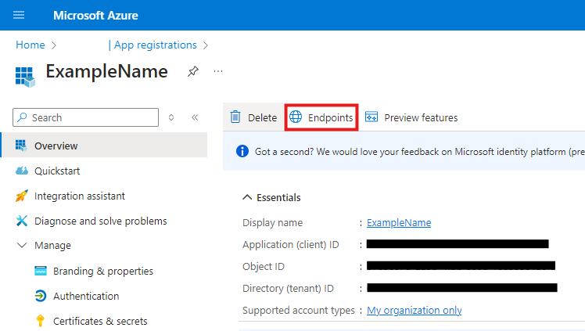Open the more options ellipsis

click(x=218, y=71)
